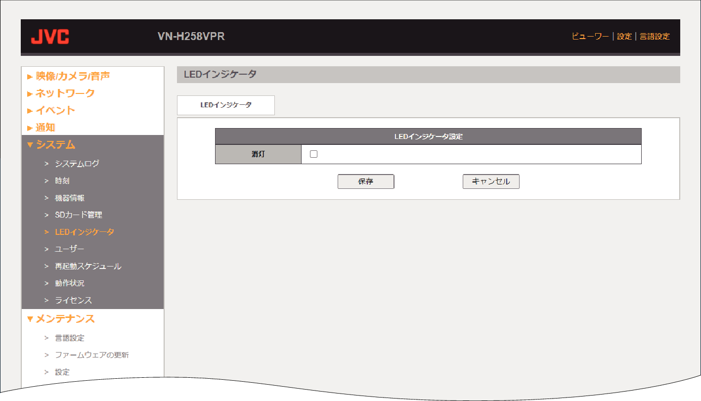Image resolution: width=701 pixels, height=401 pixels.
Task: Open the 設定 link in header
Action: pos(624,37)
